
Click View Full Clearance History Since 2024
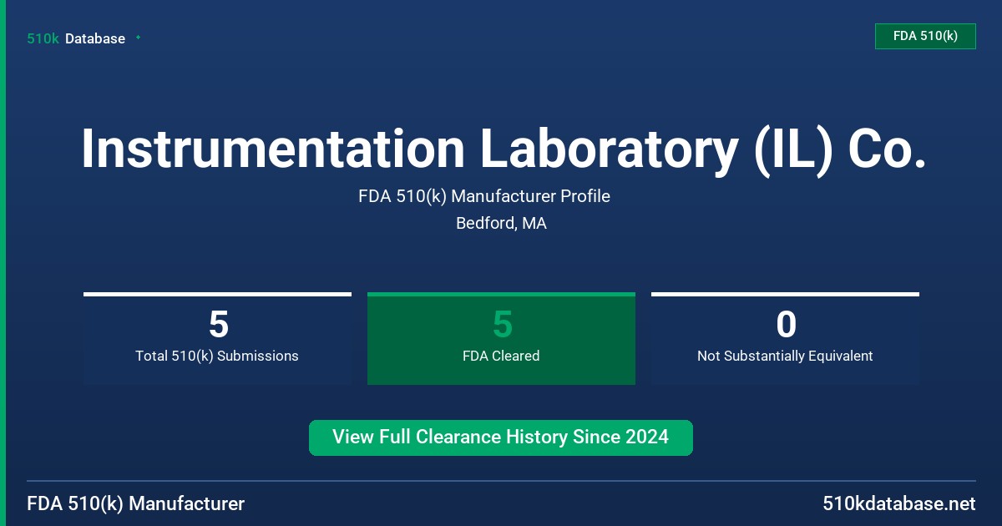pos(501,437)
